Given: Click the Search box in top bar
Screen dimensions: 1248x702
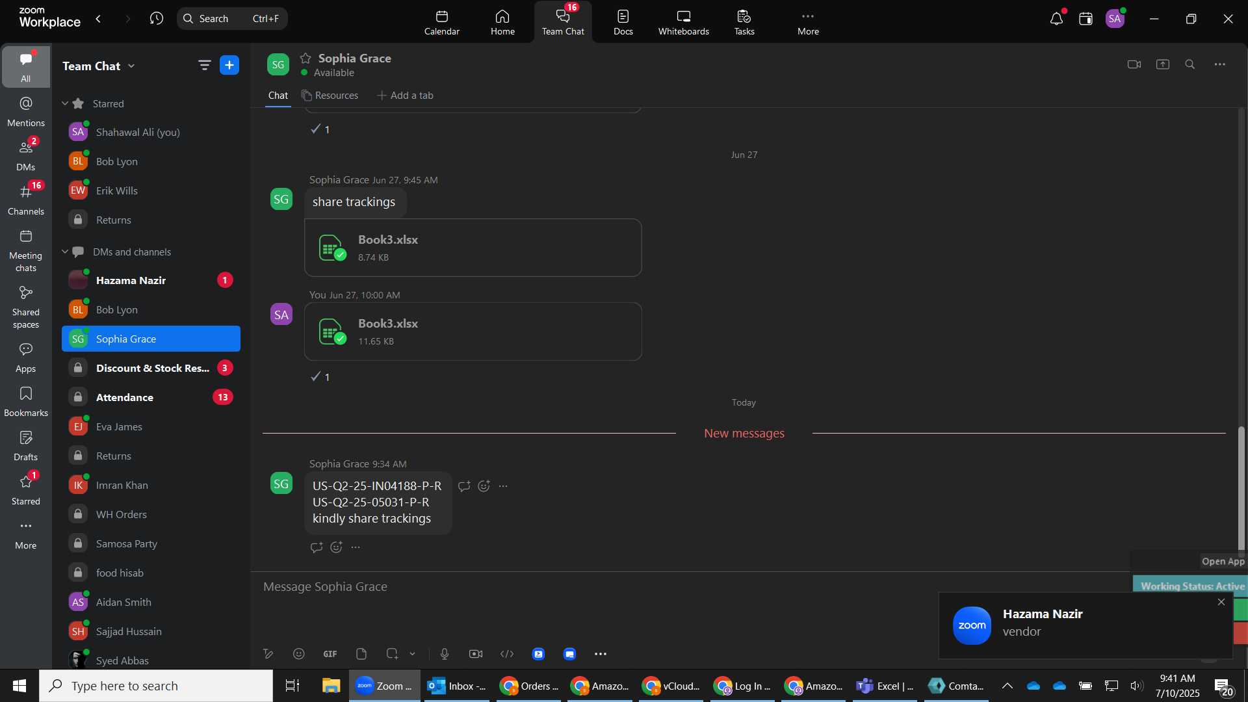Looking at the screenshot, I should pos(232,19).
